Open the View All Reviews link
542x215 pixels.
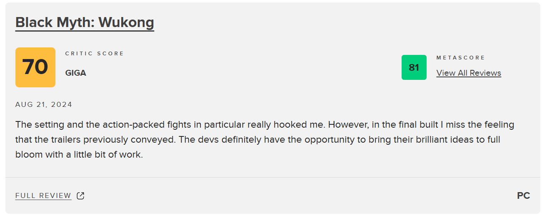click(469, 73)
